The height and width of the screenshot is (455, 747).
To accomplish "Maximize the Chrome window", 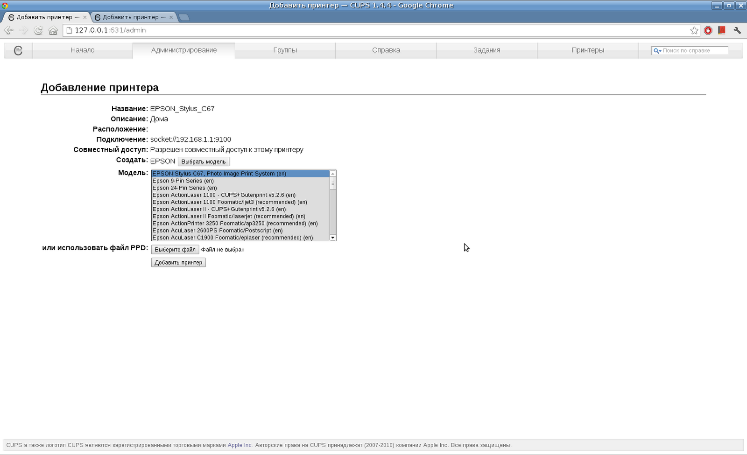I will click(x=729, y=6).
